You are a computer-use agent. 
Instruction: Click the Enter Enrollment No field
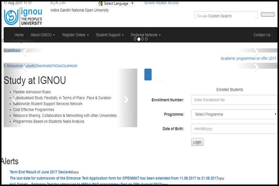pyautogui.click(x=235, y=100)
